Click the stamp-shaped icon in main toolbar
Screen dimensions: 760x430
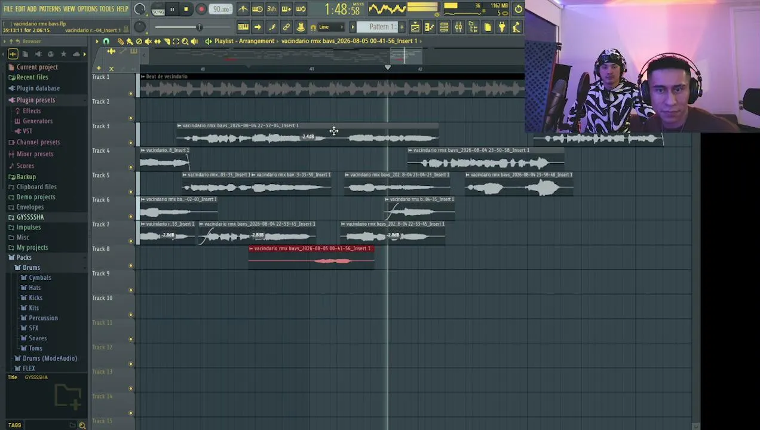coord(301,27)
